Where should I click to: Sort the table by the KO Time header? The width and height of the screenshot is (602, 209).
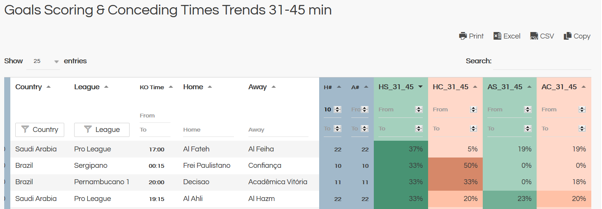(152, 87)
